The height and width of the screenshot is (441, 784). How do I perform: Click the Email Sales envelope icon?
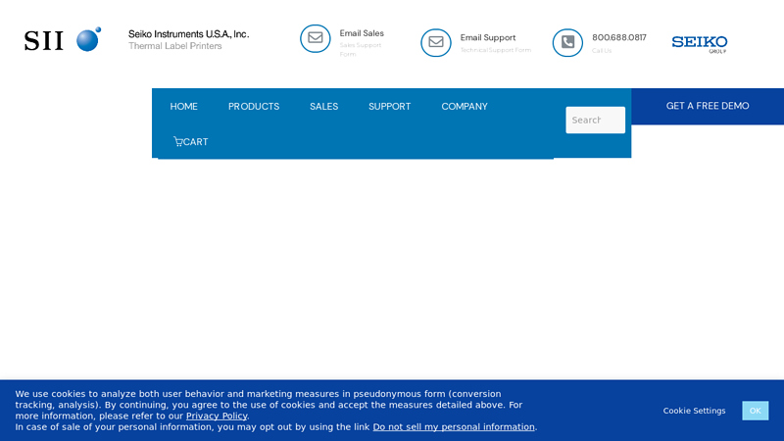(x=315, y=38)
